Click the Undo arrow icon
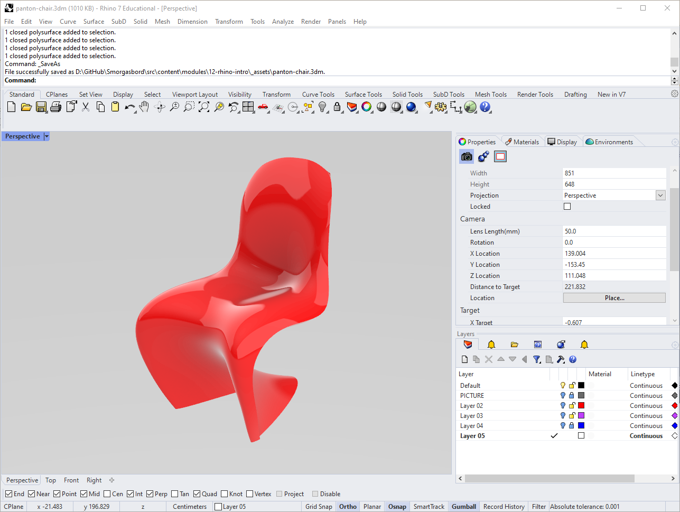This screenshot has height=512, width=680. point(129,107)
